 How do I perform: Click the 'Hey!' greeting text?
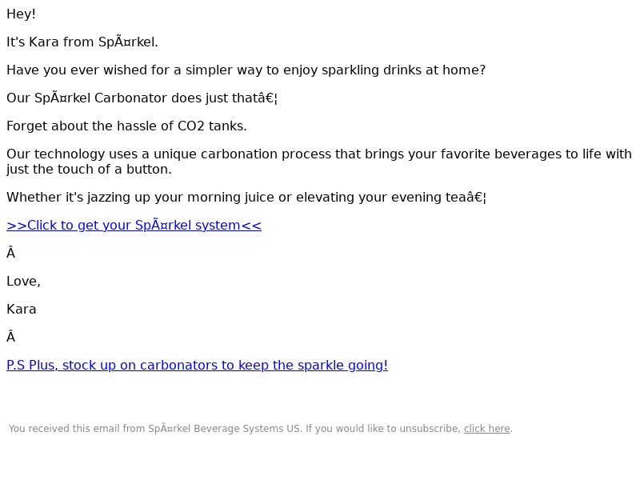point(22,14)
